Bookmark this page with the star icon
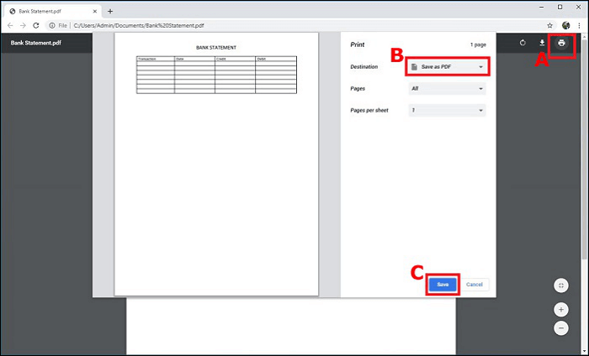This screenshot has width=589, height=356. [549, 25]
